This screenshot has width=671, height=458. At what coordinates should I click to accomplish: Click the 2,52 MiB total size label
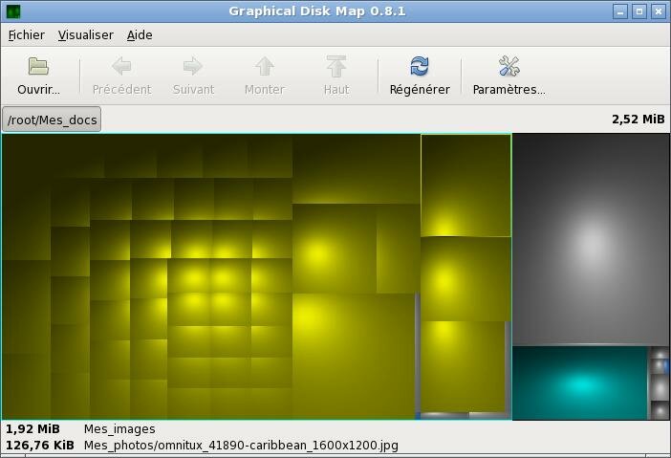(639, 120)
